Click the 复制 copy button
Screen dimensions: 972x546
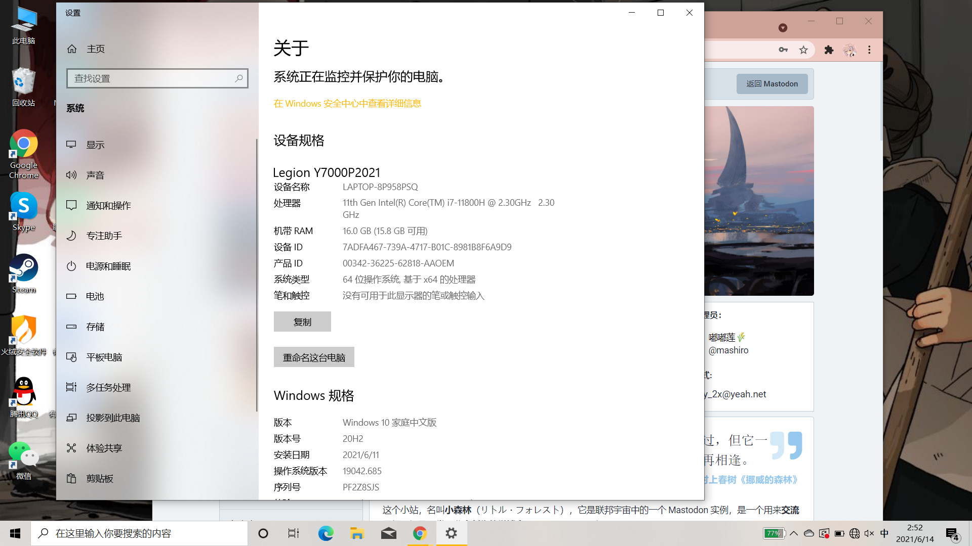click(x=302, y=322)
